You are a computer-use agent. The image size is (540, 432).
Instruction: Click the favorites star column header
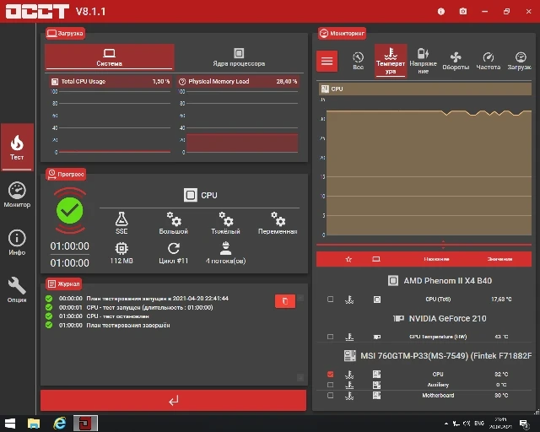click(348, 259)
